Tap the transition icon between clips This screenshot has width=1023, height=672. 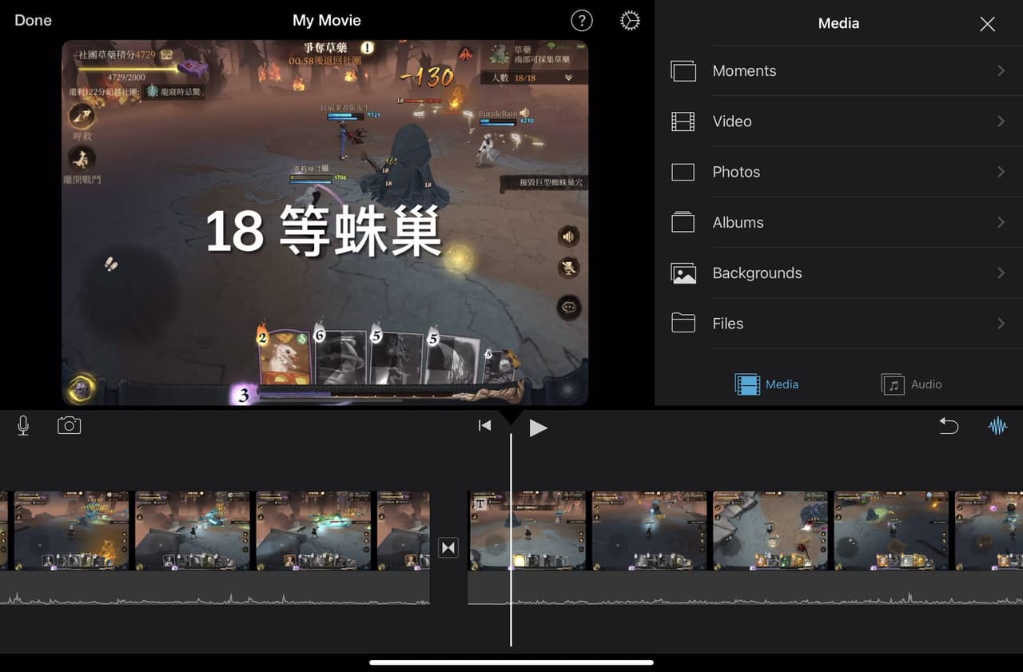pyautogui.click(x=448, y=547)
